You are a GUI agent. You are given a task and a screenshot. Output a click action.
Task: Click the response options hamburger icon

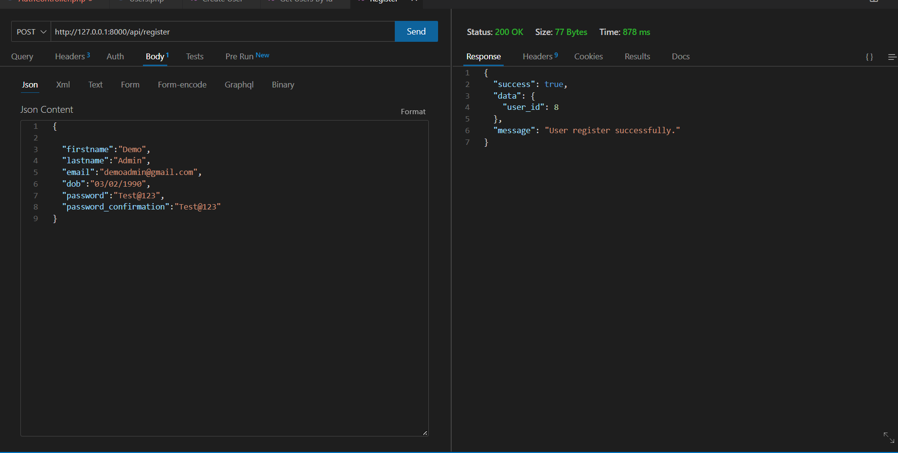(x=893, y=56)
